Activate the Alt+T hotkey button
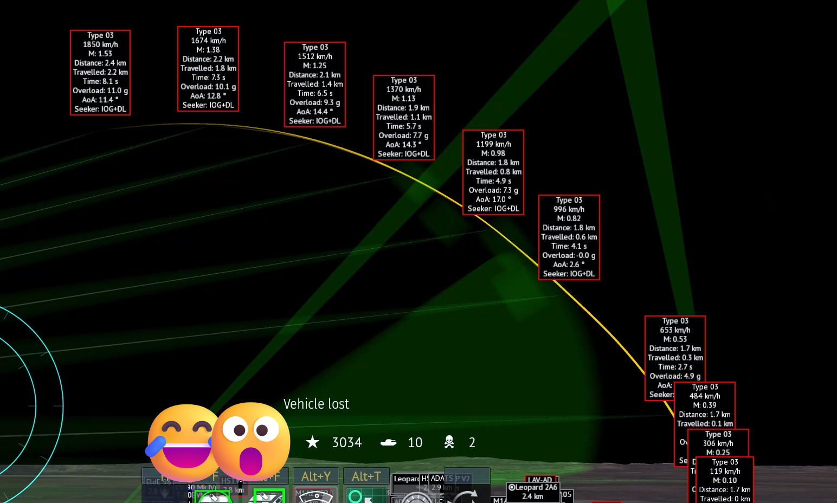Image resolution: width=837 pixels, height=503 pixels. pos(366,476)
